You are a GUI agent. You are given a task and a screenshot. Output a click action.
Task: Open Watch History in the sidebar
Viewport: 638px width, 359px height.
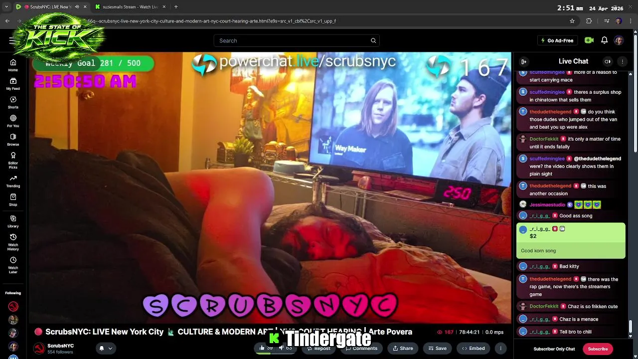click(x=13, y=242)
